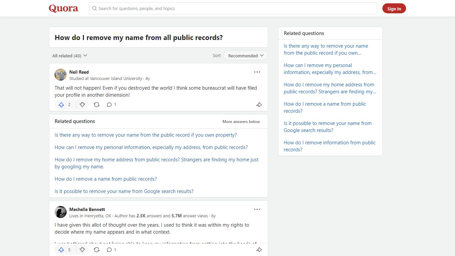This screenshot has height=256, width=455.
Task: Click the 'Sort' label
Action: [217, 56]
